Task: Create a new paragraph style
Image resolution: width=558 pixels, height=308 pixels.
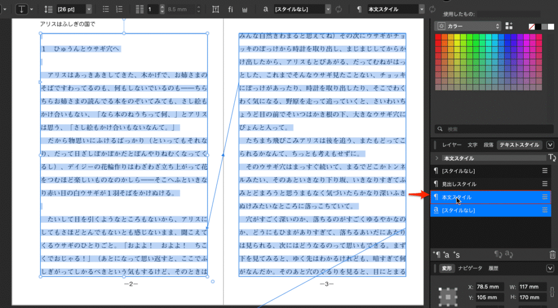Action: click(x=436, y=255)
